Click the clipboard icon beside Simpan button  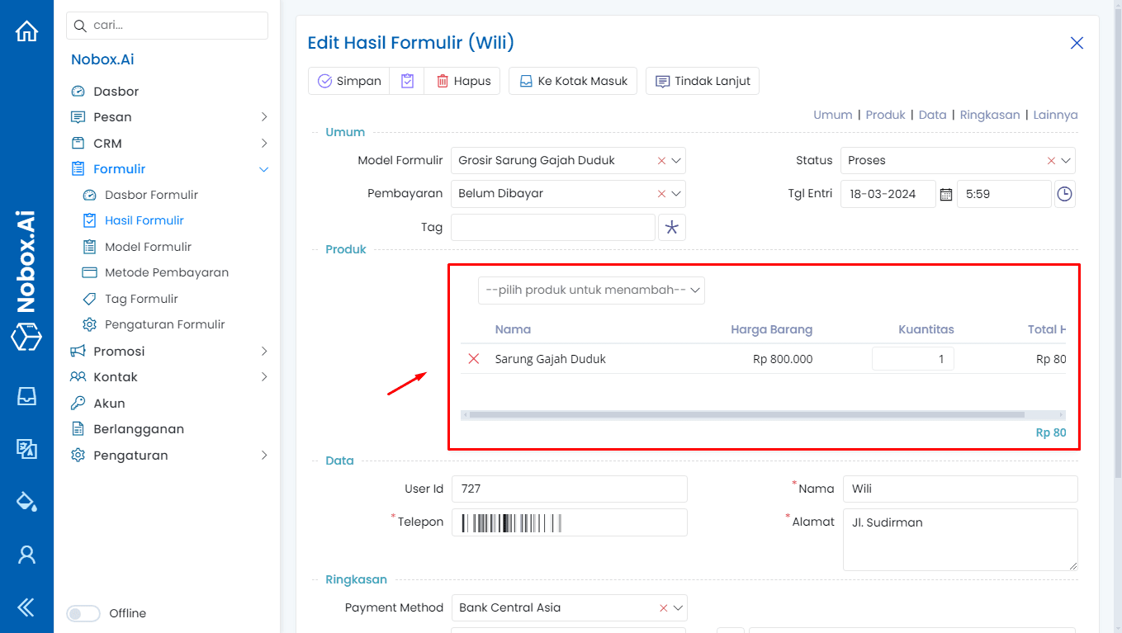point(406,80)
